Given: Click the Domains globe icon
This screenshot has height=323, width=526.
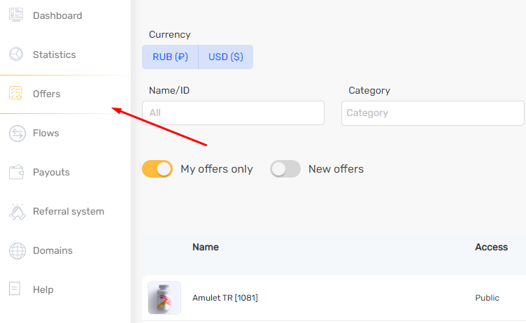Looking at the screenshot, I should (x=16, y=250).
